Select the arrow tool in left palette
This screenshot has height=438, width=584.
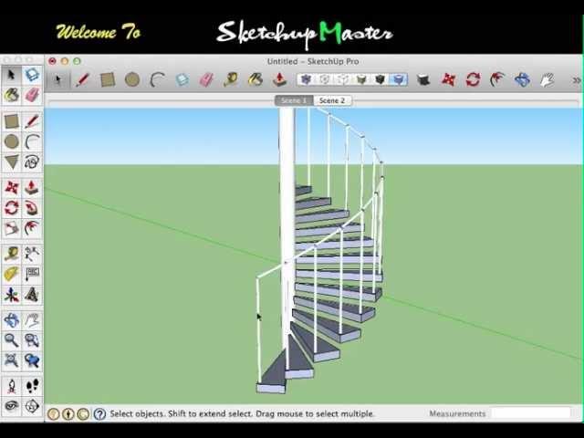(x=12, y=75)
